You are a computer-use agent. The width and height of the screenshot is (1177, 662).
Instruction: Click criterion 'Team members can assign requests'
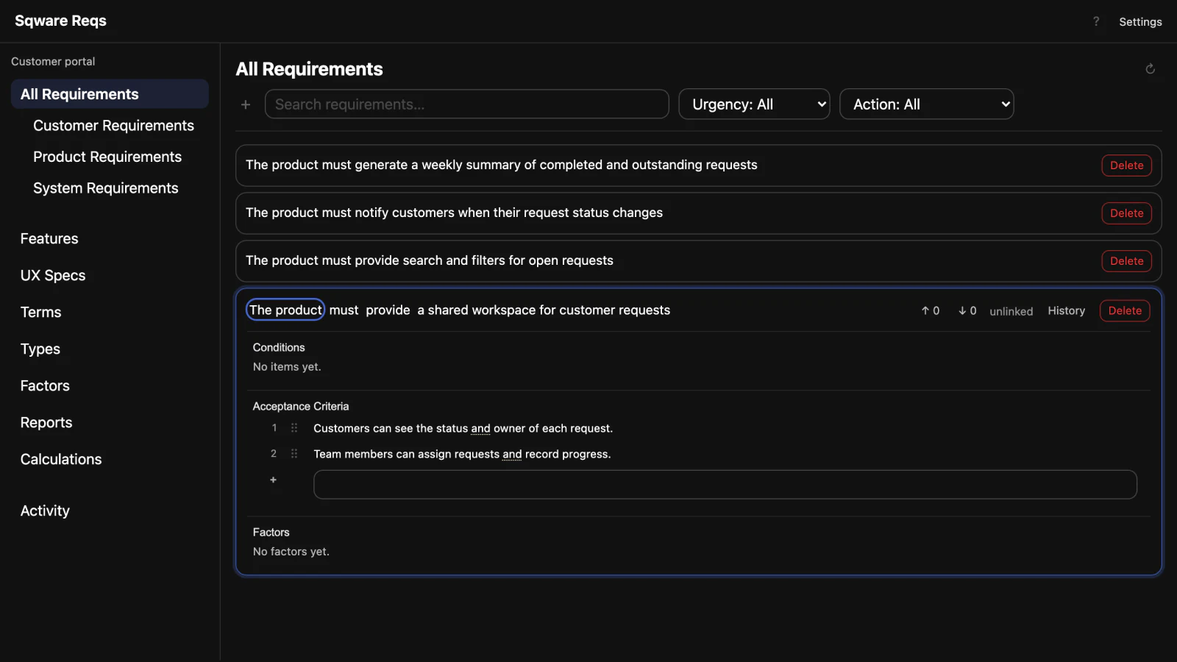click(x=462, y=454)
